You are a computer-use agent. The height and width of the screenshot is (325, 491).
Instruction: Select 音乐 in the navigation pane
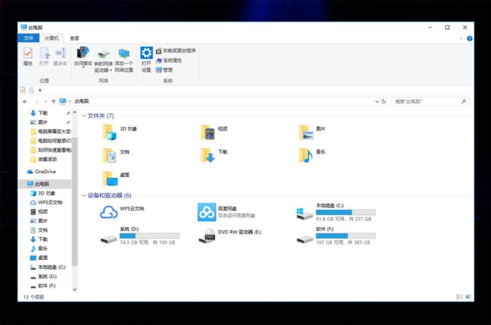coord(39,248)
